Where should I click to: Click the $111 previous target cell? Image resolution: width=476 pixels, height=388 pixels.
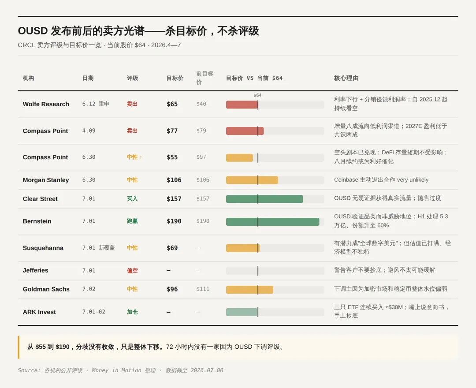(203, 289)
